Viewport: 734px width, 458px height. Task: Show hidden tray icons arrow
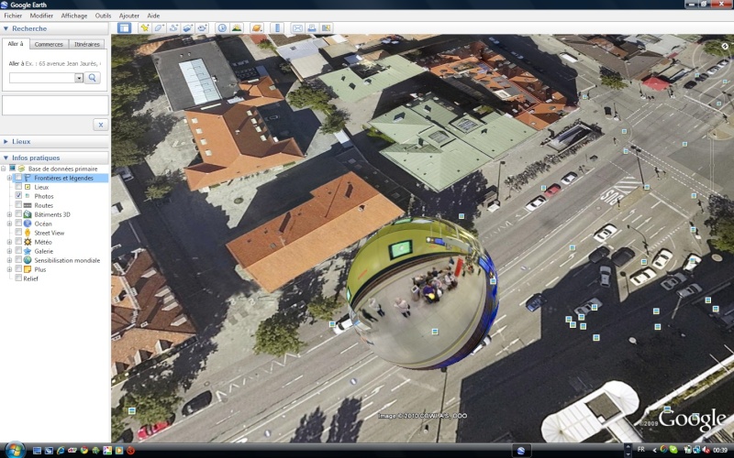pos(655,450)
